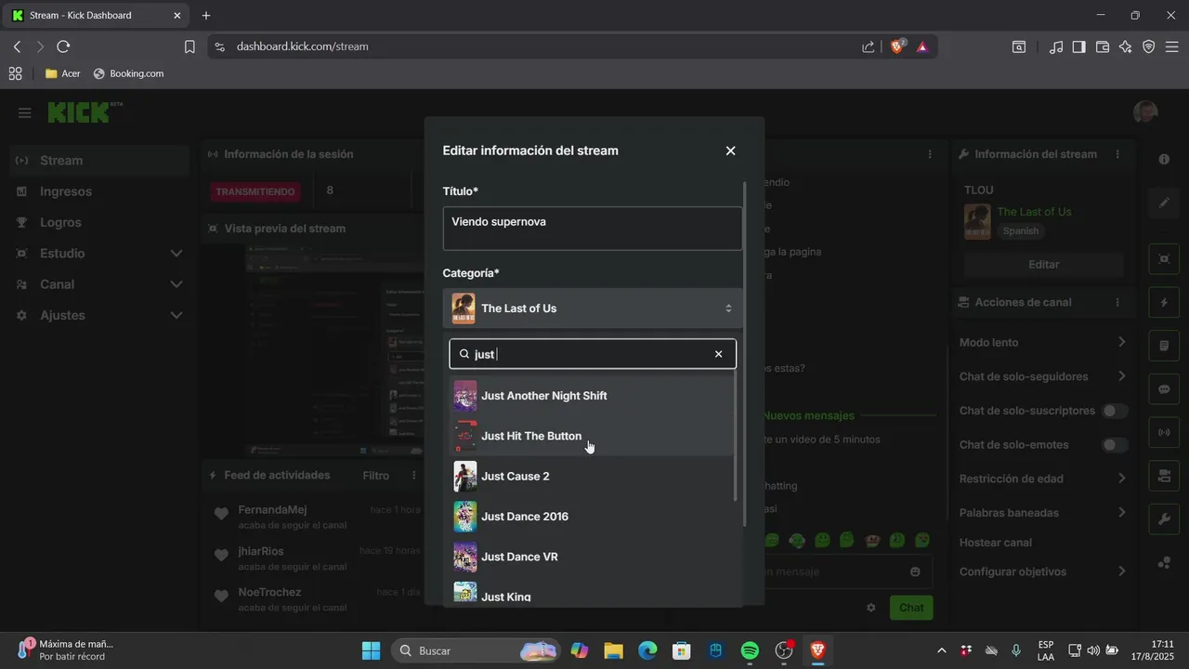Image resolution: width=1189 pixels, height=669 pixels.
Task: Click the broadcast signal icon in the right sidebar
Action: [1164, 432]
